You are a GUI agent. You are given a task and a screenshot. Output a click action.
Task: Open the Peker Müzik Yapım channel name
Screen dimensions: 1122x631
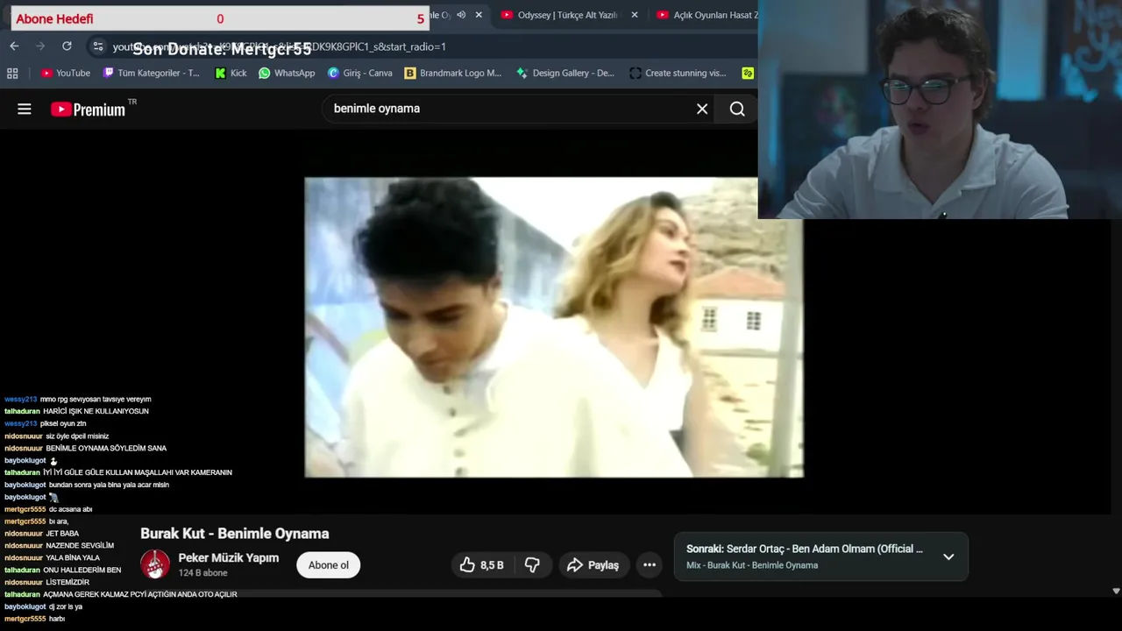pos(229,557)
